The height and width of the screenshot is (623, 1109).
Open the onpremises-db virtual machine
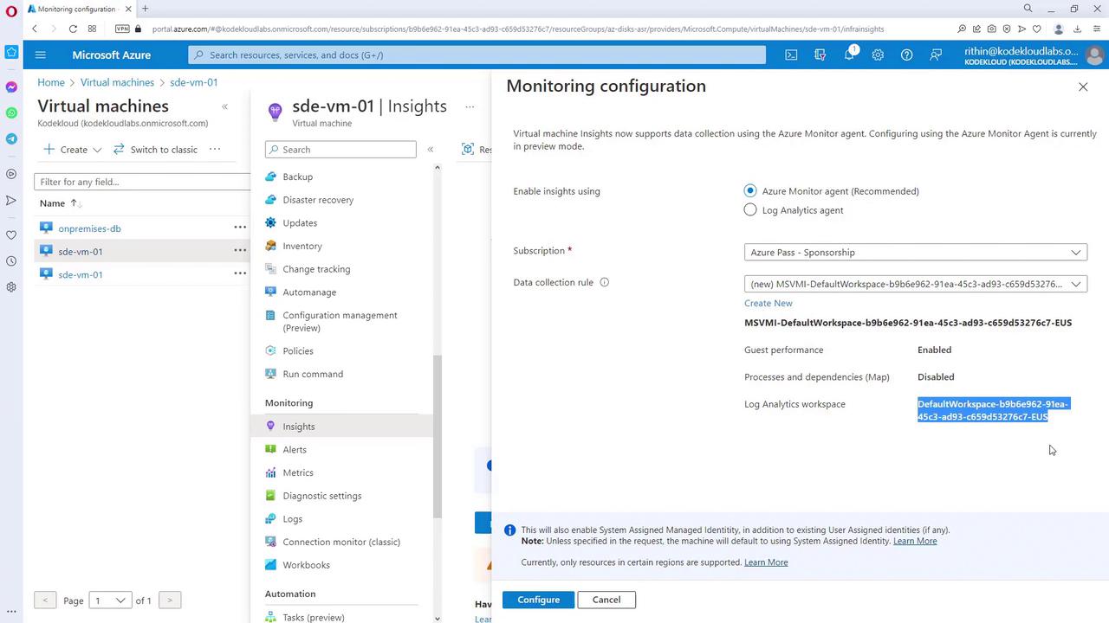89,228
